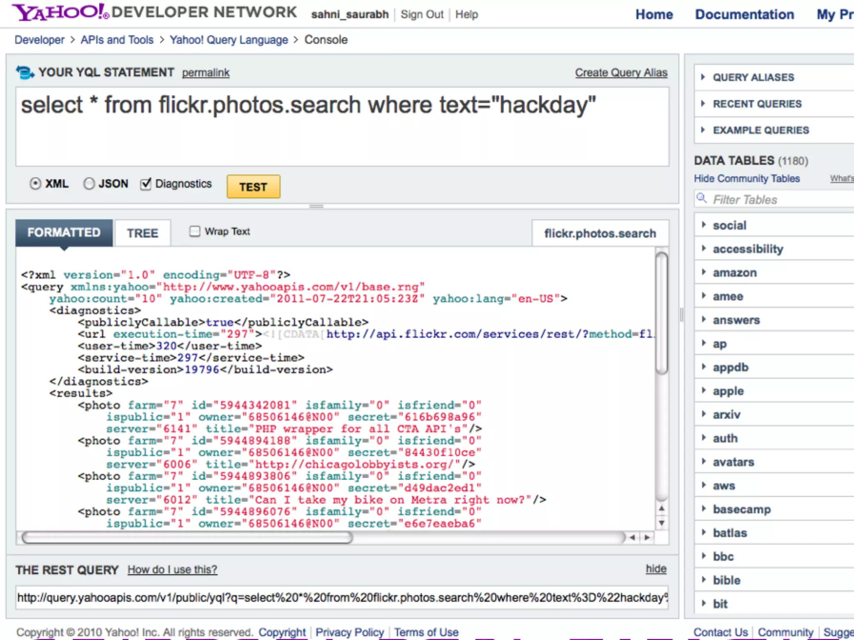Click the vertical scrollbar up arrow

point(661,508)
